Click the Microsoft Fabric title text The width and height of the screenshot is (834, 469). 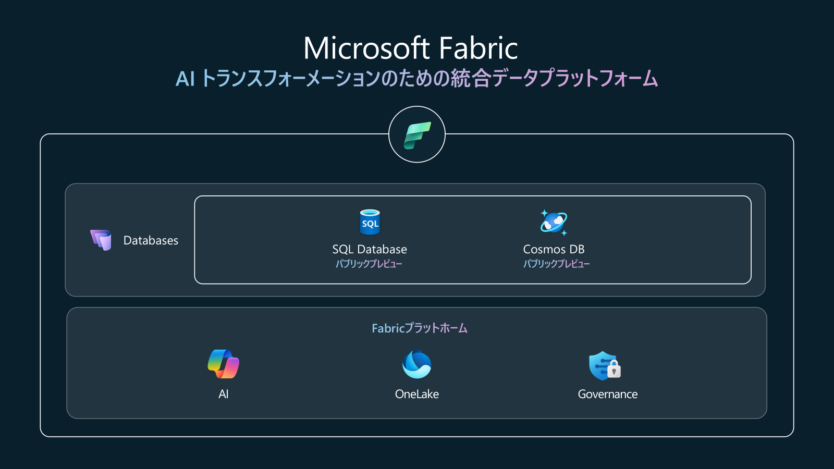(411, 48)
